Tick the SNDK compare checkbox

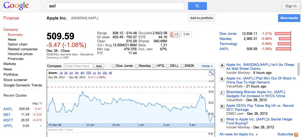[x=182, y=66]
